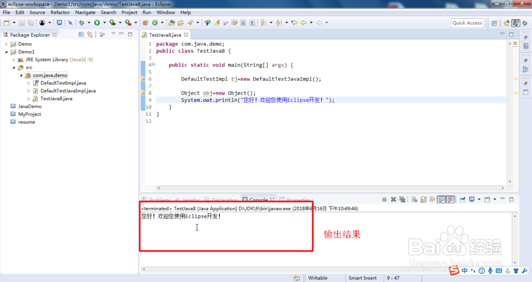Toggle Word Wrap in the Console toolbar
Screen dimensions: 532x282
433,200
